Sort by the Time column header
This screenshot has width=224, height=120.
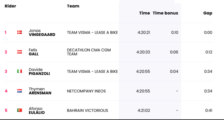(x=145, y=13)
